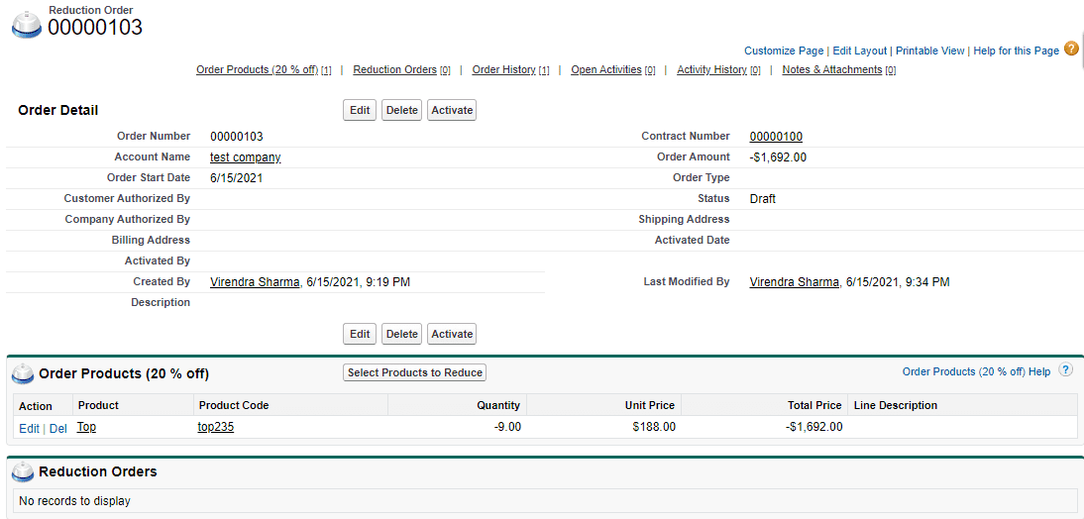Click the Reduction Order bell icon by 00000103
The image size is (1084, 519).
coord(28,24)
